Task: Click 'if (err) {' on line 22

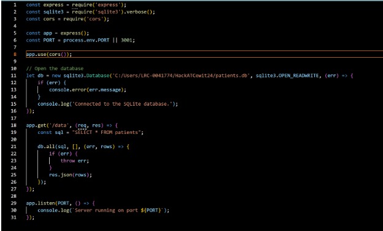Action: coord(63,154)
